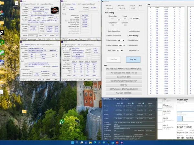Click Test Percent field showing 100
This screenshot has width=194, height=145.
click(x=120, y=45)
